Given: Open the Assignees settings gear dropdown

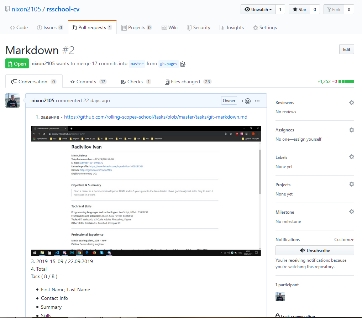Looking at the screenshot, I should pos(351,130).
